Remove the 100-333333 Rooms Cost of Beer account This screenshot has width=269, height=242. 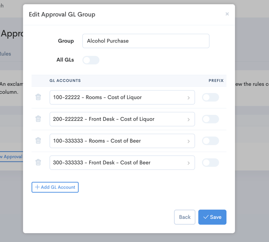pos(38,140)
